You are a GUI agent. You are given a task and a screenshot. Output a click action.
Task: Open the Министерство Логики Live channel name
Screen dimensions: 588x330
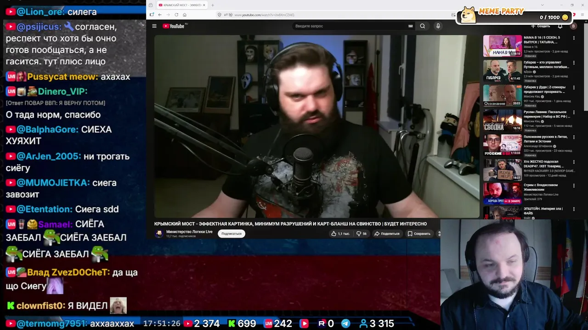(189, 231)
